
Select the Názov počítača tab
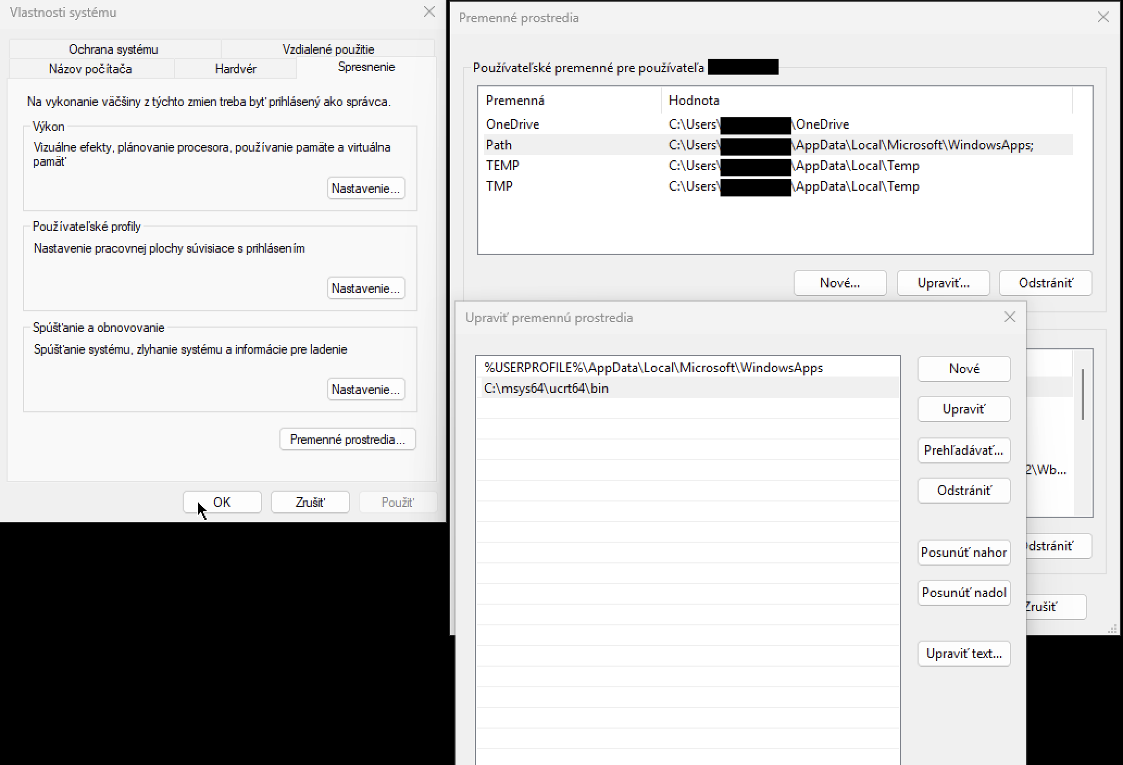click(90, 69)
